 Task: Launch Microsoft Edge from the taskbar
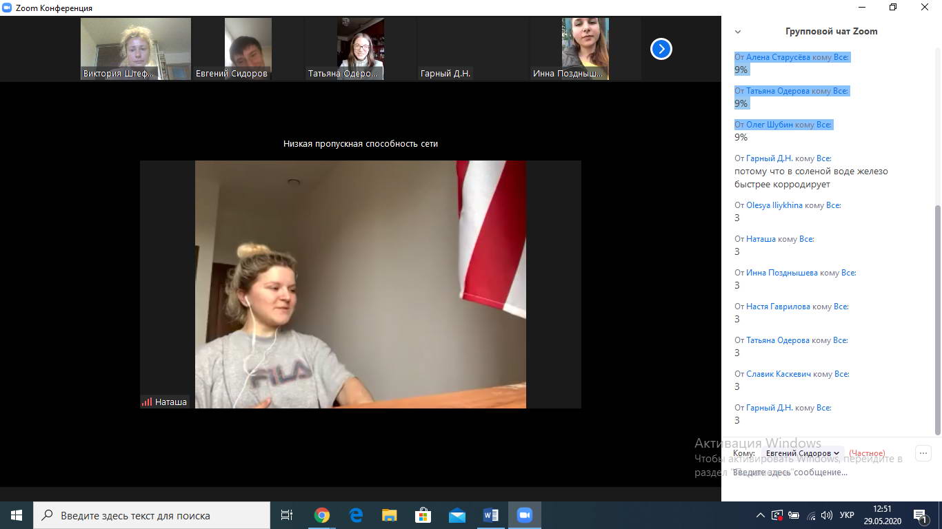click(356, 515)
